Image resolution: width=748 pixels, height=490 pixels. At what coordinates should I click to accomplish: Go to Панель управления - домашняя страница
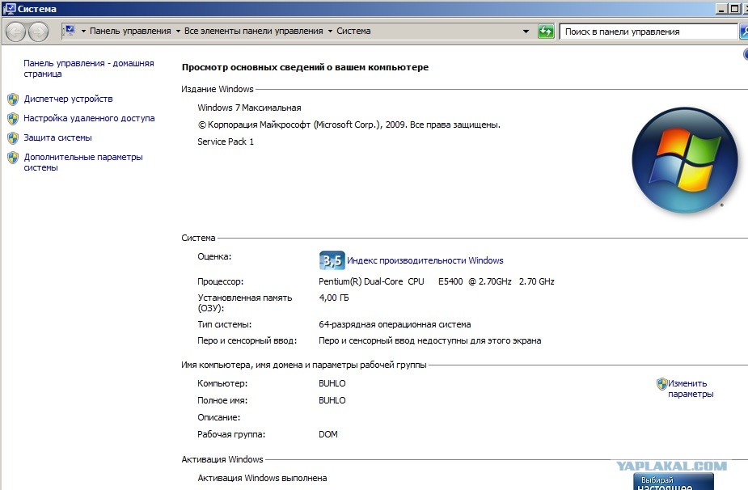(89, 68)
